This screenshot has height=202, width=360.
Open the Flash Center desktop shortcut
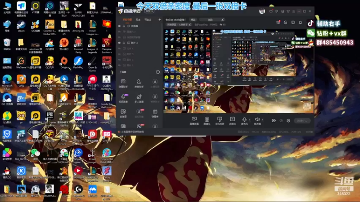click(78, 63)
